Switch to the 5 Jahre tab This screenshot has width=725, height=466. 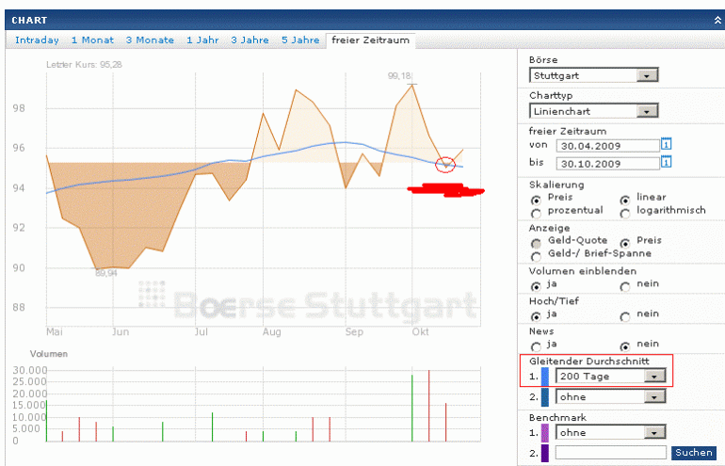pos(300,40)
